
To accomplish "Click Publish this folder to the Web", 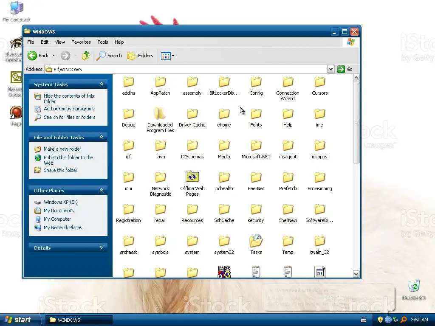I will point(68,160).
